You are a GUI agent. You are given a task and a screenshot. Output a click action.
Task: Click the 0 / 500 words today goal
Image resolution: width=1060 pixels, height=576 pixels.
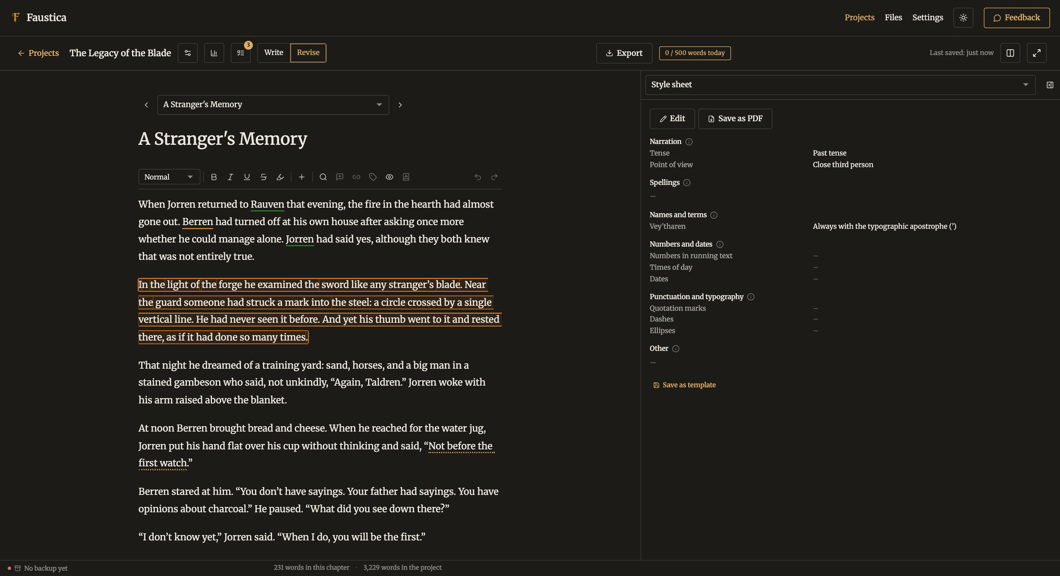(x=695, y=53)
